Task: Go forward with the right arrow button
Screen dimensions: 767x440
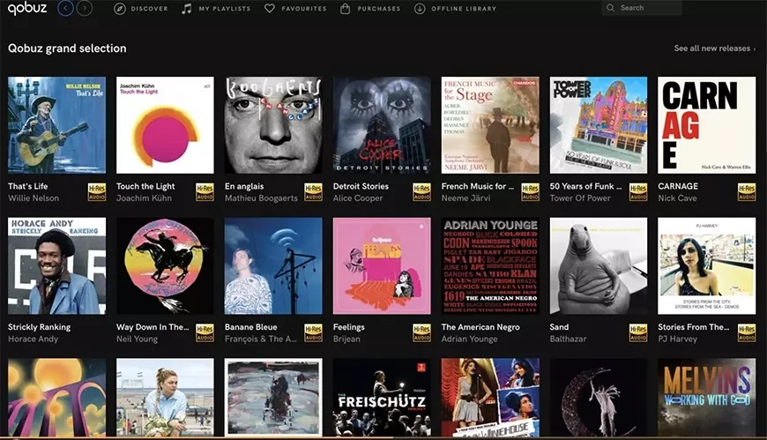Action: [x=85, y=8]
